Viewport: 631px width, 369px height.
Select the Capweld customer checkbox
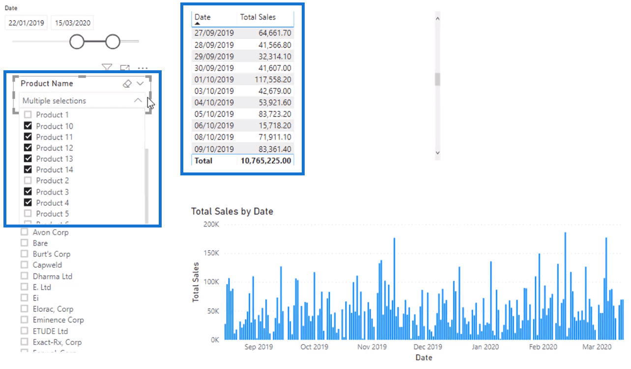click(24, 264)
